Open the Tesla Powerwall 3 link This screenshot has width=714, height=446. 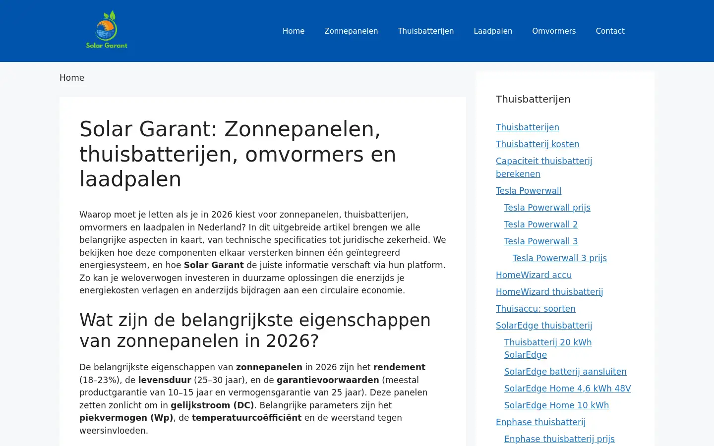pos(541,241)
